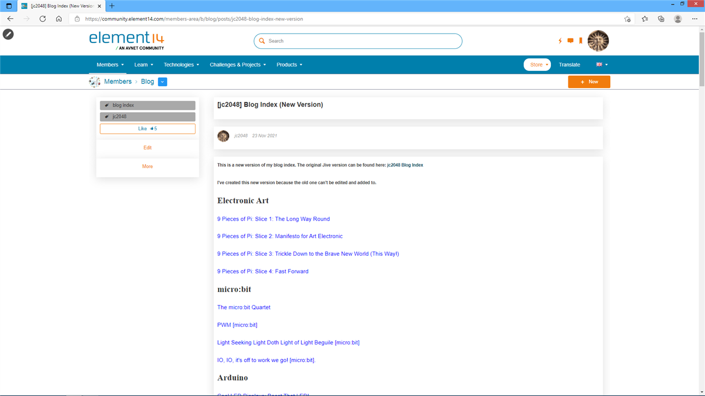
Task: Open the original 'jc2048 Blog Index' link
Action: tap(405, 165)
